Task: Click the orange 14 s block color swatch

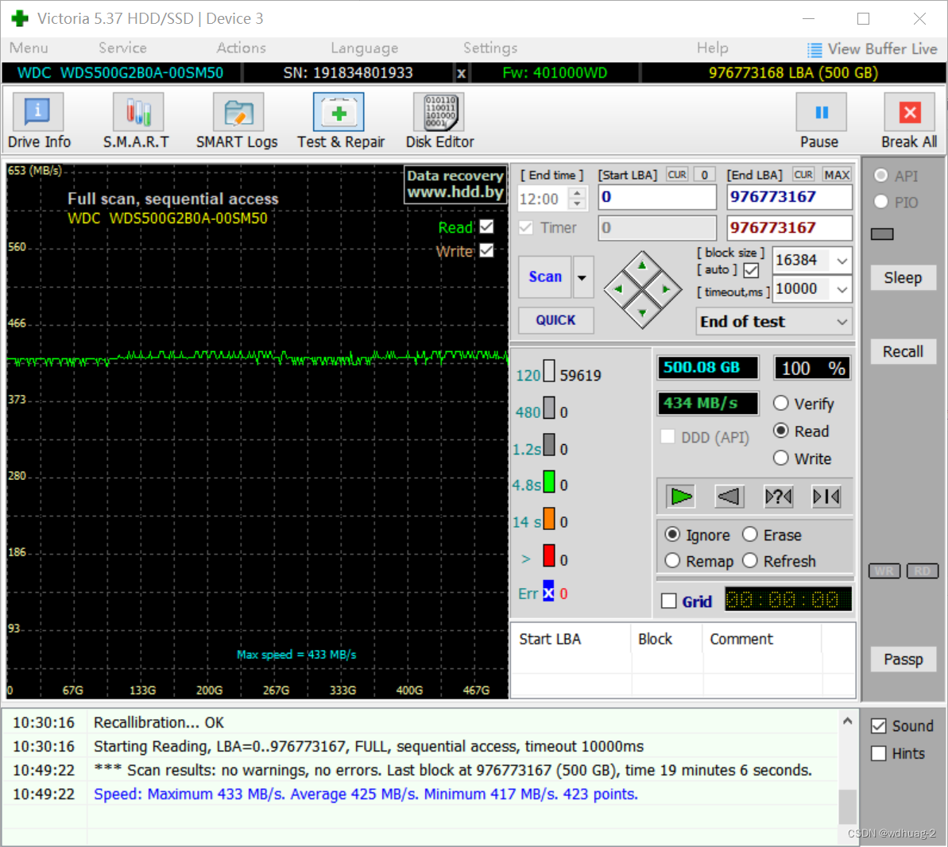Action: tap(549, 519)
